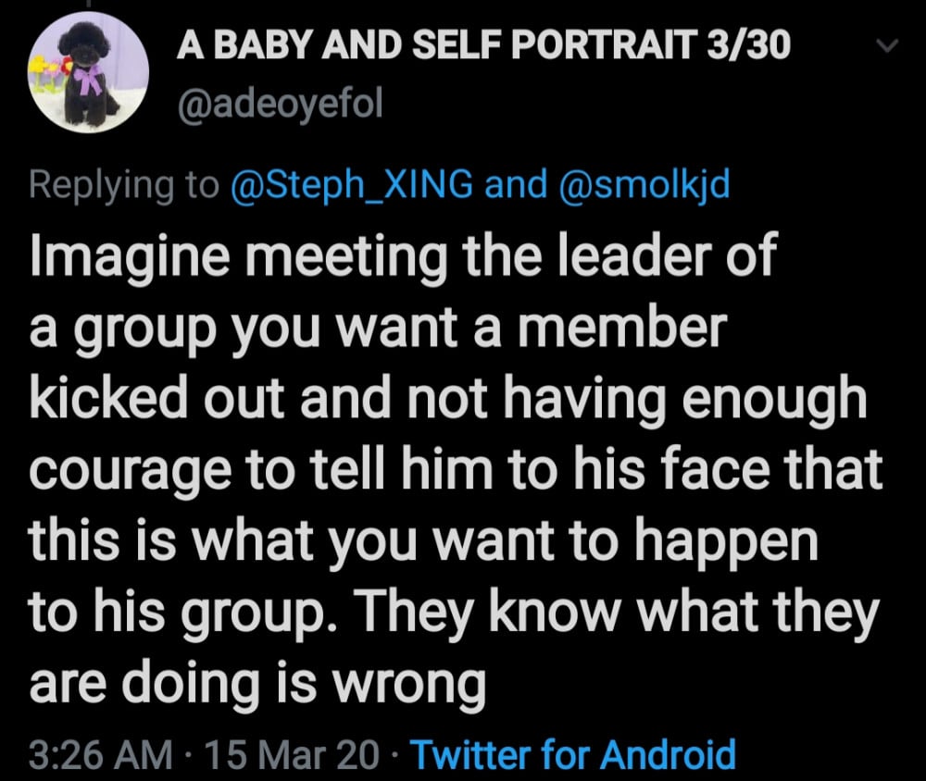Screen dimensions: 926x781
Task: Click the "Replying to" label text
Action: 120,185
